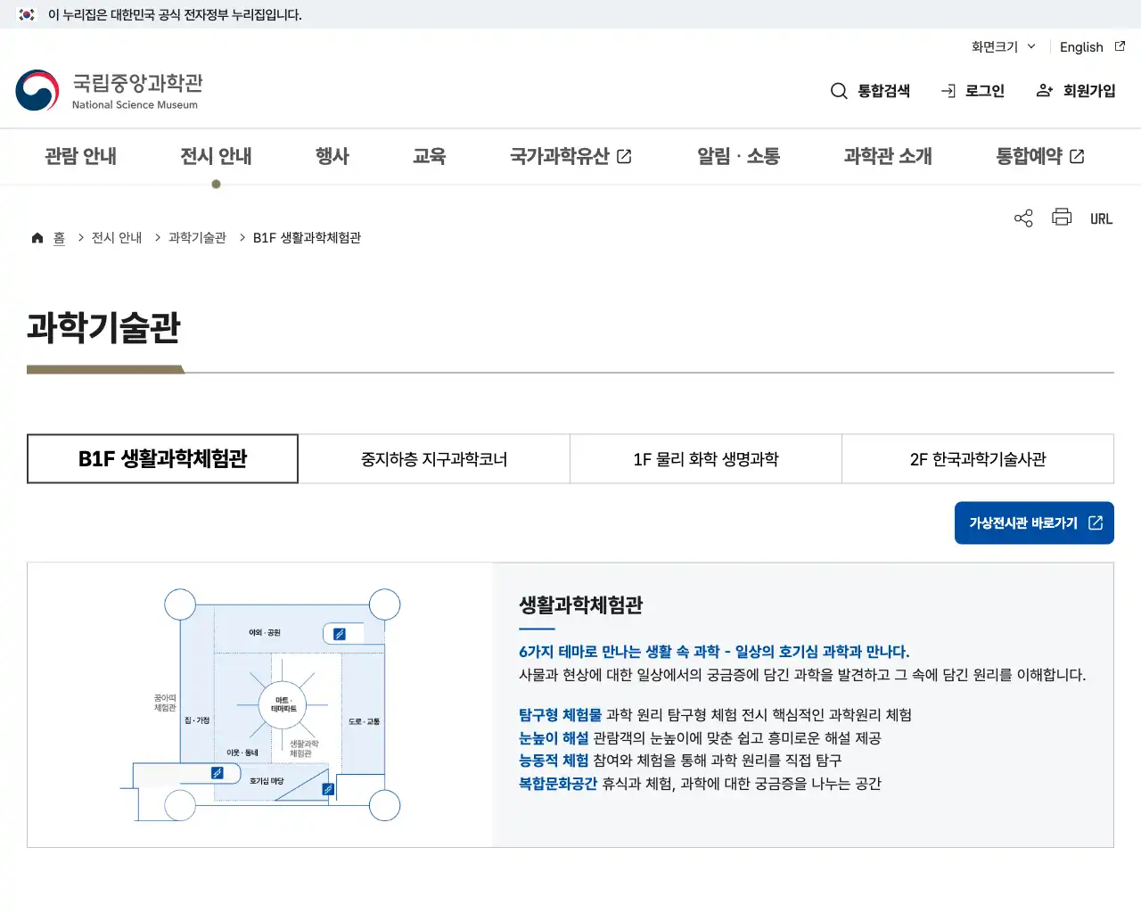Open the 교육 menu
Image resolution: width=1141 pixels, height=913 pixels.
430,155
